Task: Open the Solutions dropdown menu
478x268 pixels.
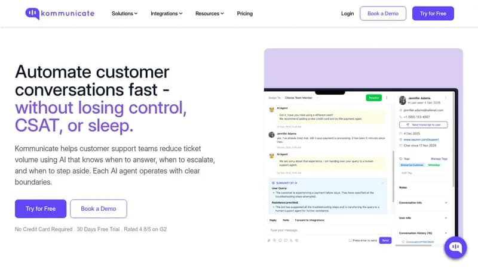Action: [124, 13]
